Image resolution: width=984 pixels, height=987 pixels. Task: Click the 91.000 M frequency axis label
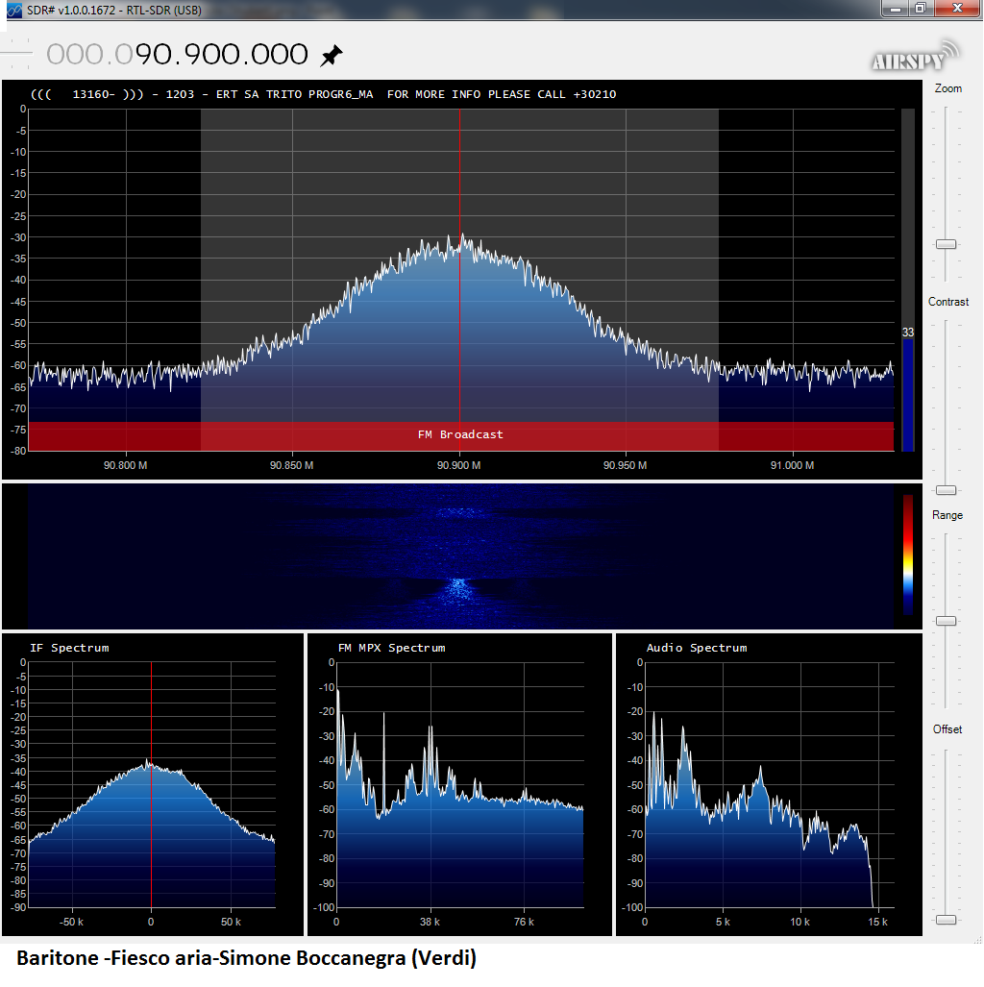pyautogui.click(x=792, y=465)
